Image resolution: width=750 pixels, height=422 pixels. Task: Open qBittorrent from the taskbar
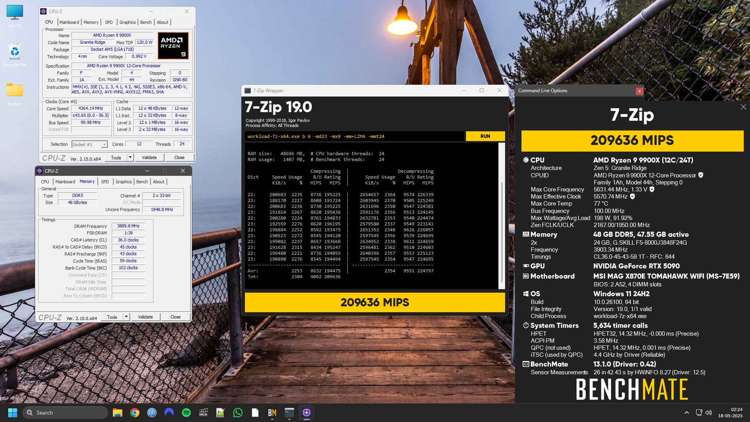tap(152, 413)
